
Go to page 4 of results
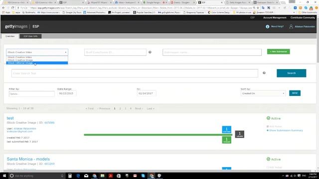pyautogui.click(x=131, y=108)
